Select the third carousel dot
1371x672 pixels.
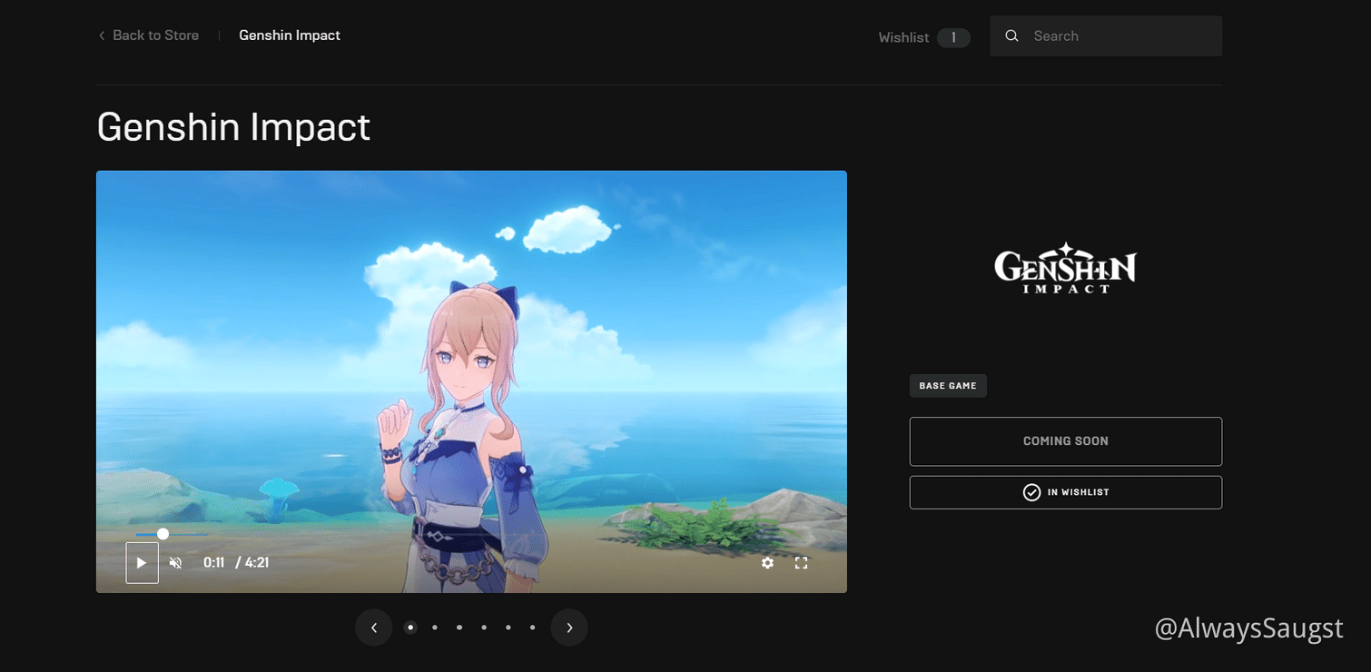point(459,628)
